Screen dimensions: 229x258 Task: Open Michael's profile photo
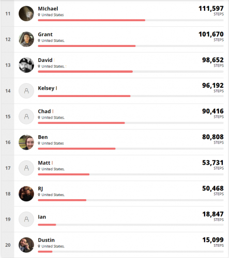[26, 13]
